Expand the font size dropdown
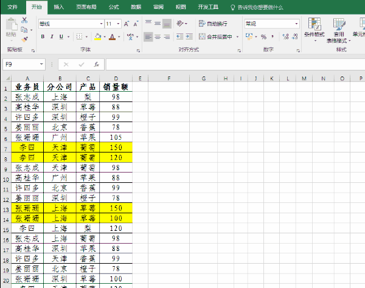This screenshot has height=288, width=365. (x=117, y=24)
